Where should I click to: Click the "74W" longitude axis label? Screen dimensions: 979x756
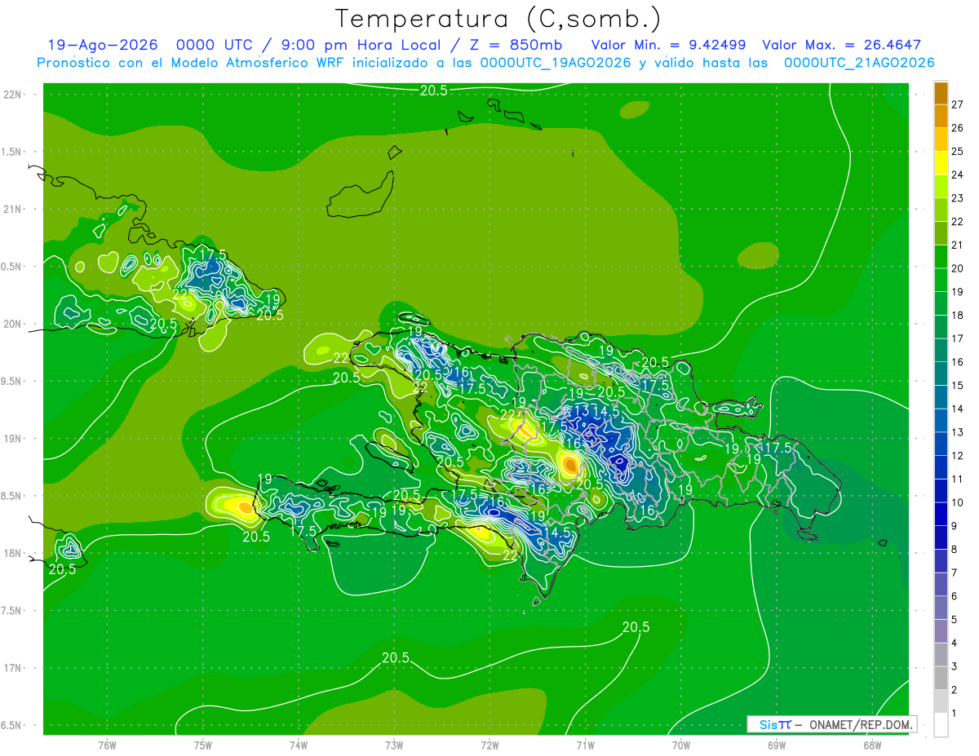(299, 745)
